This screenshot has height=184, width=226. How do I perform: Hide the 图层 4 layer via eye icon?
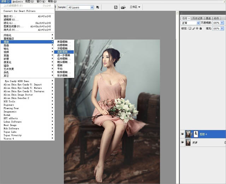[182, 134]
